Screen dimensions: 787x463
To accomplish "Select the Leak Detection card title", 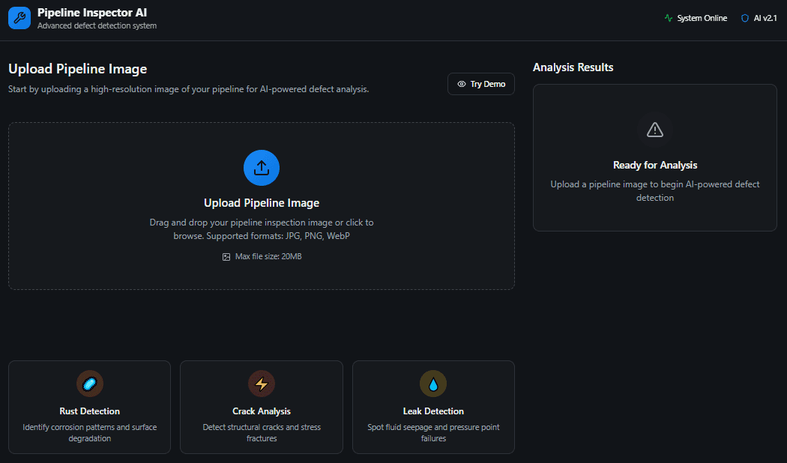I will (433, 411).
